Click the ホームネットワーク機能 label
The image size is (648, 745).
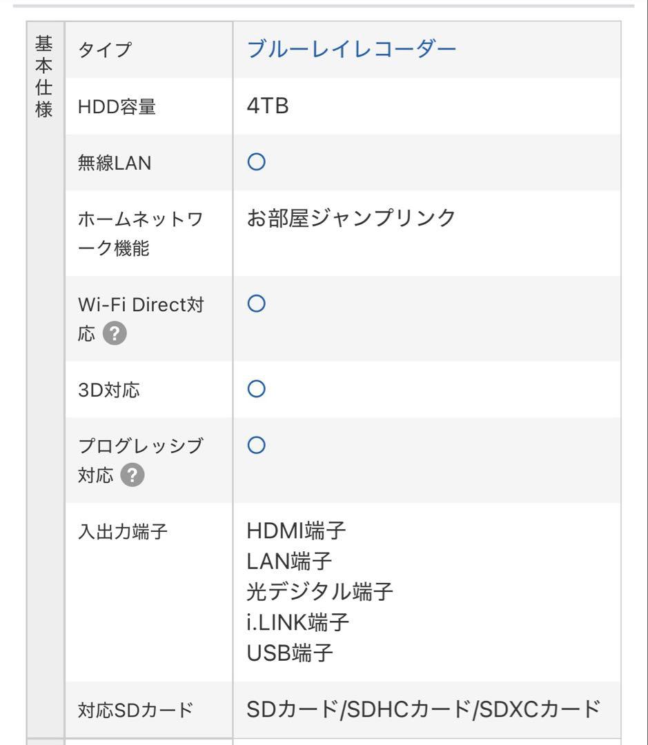141,232
